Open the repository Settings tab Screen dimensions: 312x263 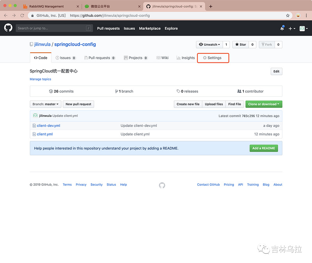pos(212,58)
